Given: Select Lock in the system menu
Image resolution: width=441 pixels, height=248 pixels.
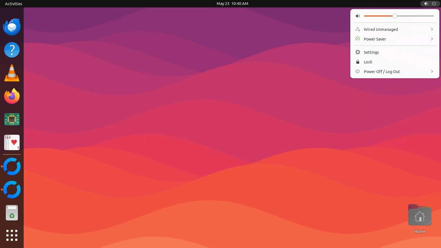Looking at the screenshot, I should point(368,62).
